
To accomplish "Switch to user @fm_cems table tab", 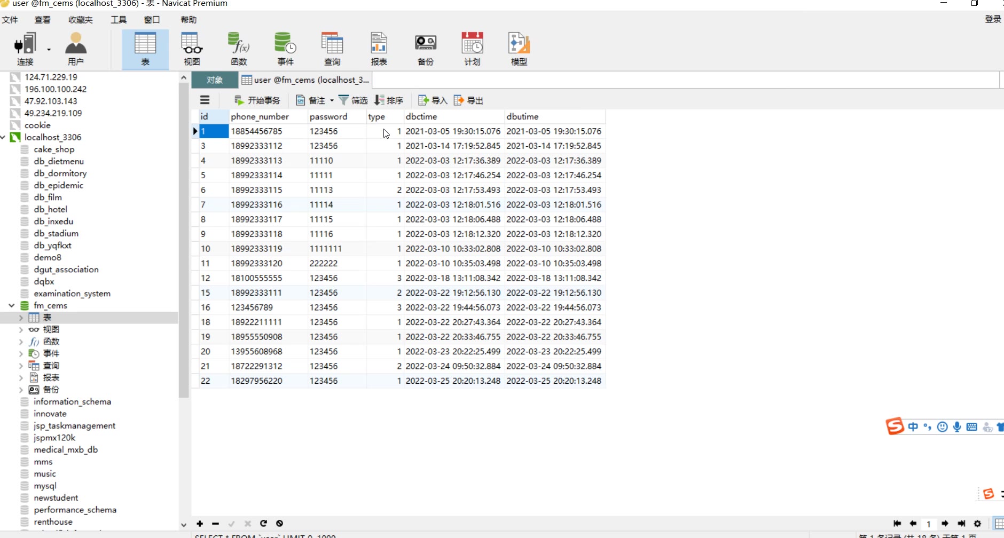I will coord(305,80).
